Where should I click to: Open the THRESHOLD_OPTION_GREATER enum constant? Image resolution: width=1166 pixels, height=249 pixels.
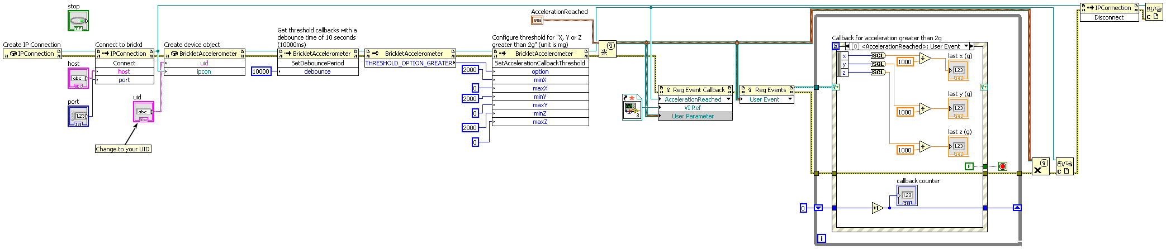click(410, 63)
